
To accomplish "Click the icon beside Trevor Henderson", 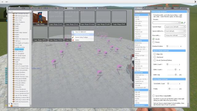I will point(14,89).
